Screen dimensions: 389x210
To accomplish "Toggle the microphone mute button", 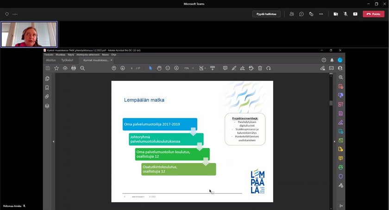I will click(345, 14).
